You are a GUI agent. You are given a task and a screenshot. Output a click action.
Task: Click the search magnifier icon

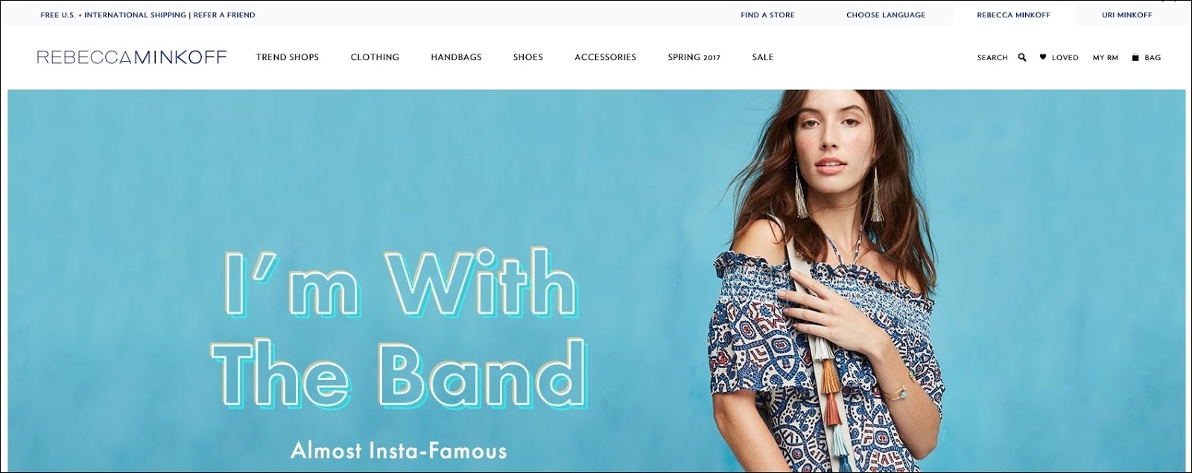pos(1022,57)
